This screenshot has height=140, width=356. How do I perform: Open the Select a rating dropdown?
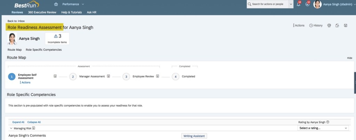click(x=323, y=128)
